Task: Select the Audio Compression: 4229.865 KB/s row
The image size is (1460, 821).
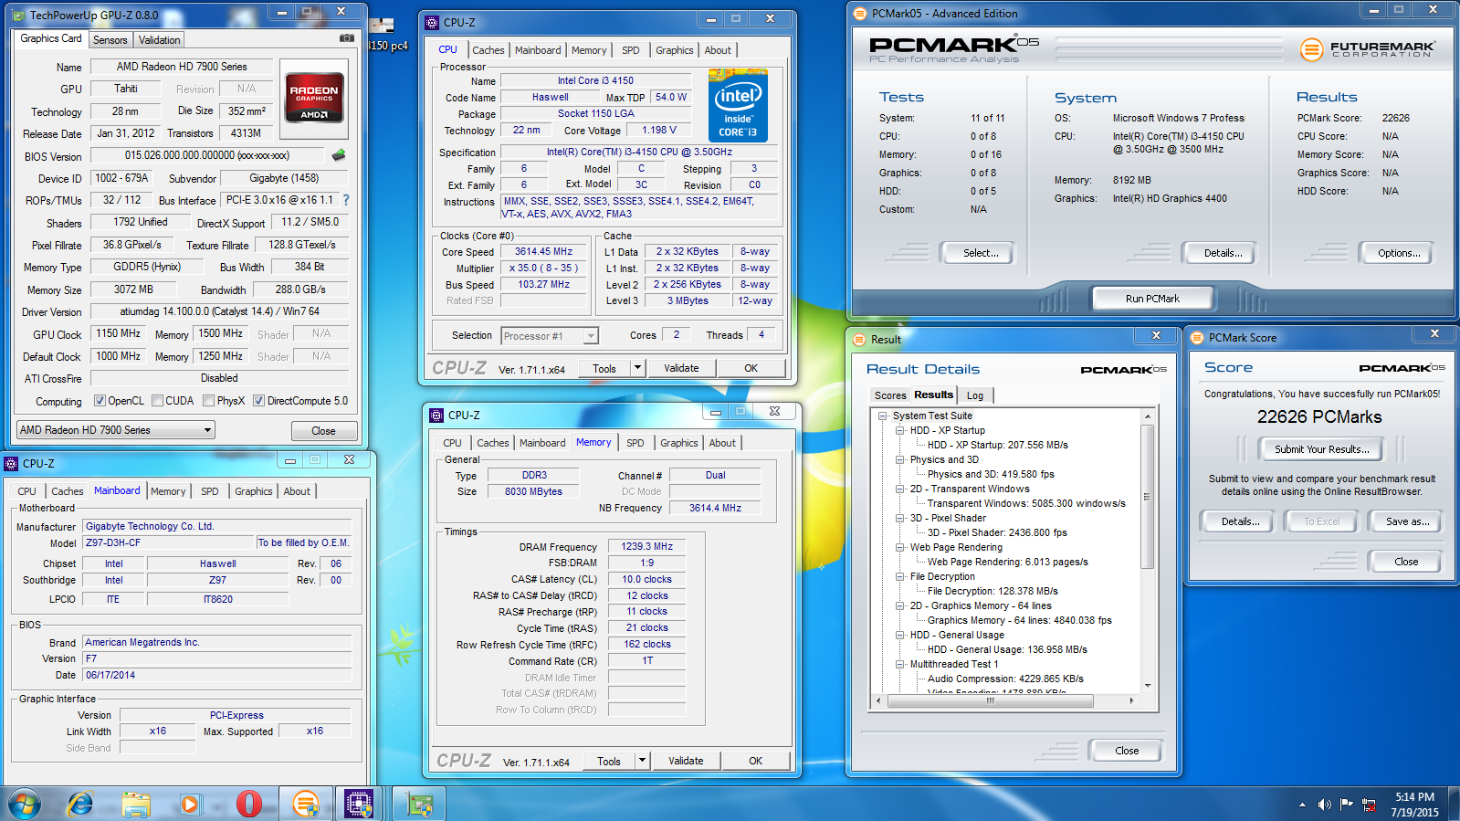Action: click(1005, 679)
